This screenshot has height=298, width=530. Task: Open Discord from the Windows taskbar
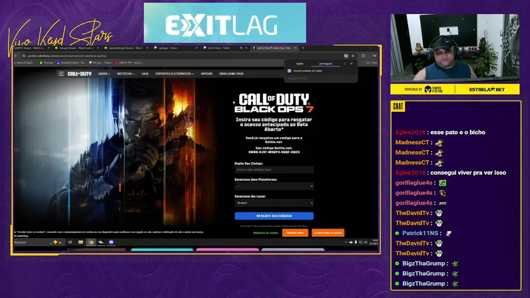[x=111, y=242]
